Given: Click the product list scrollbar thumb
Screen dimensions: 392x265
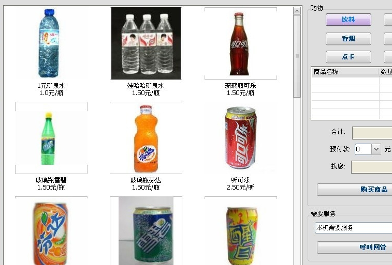Looking at the screenshot, I should pyautogui.click(x=297, y=56).
